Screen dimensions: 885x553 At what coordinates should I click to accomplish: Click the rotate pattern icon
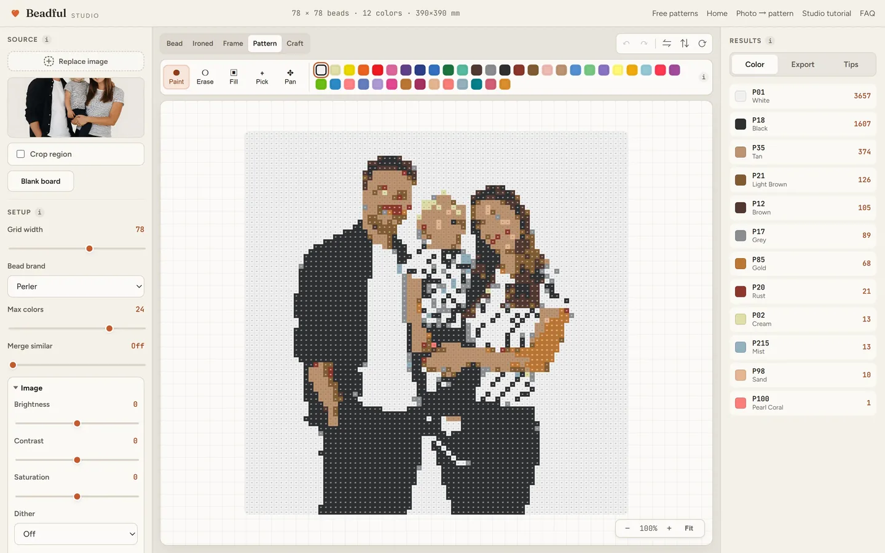tap(702, 44)
